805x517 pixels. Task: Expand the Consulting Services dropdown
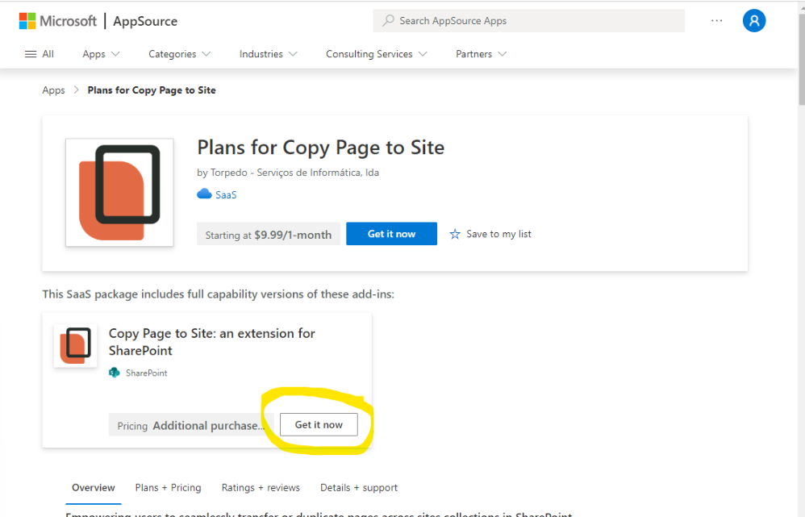click(377, 54)
